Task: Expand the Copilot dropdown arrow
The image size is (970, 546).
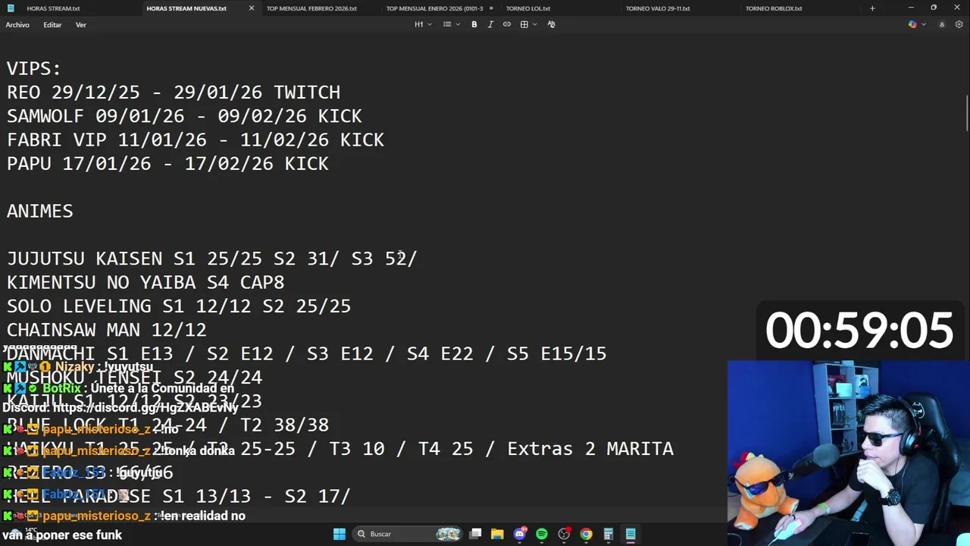Action: 923,24
